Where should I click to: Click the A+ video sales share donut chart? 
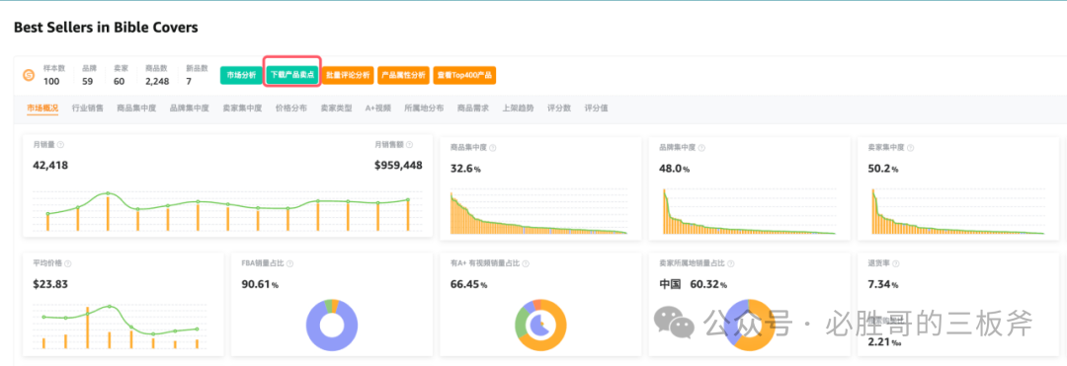point(540,325)
